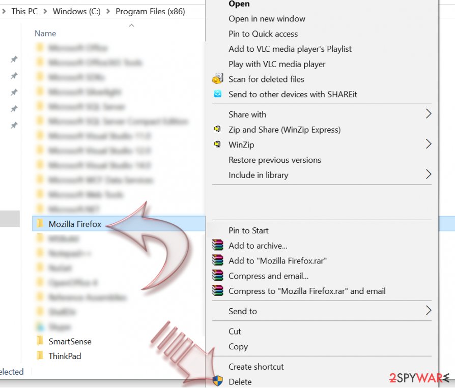Select Pin to Quick access

[x=263, y=34]
